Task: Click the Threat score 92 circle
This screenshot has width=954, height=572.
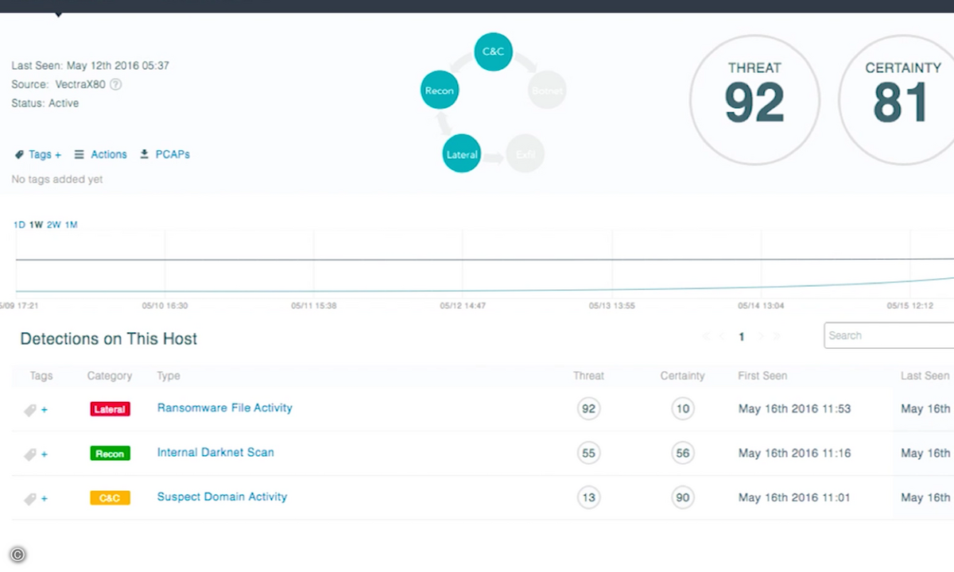Action: pyautogui.click(x=754, y=100)
